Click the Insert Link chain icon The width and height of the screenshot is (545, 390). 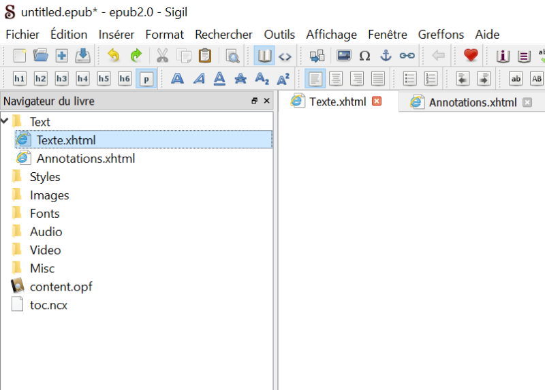tap(407, 56)
